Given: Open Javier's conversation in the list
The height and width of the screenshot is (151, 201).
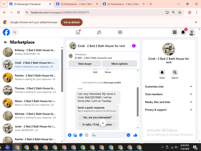Looking at the screenshot, I should (x=31, y=128).
